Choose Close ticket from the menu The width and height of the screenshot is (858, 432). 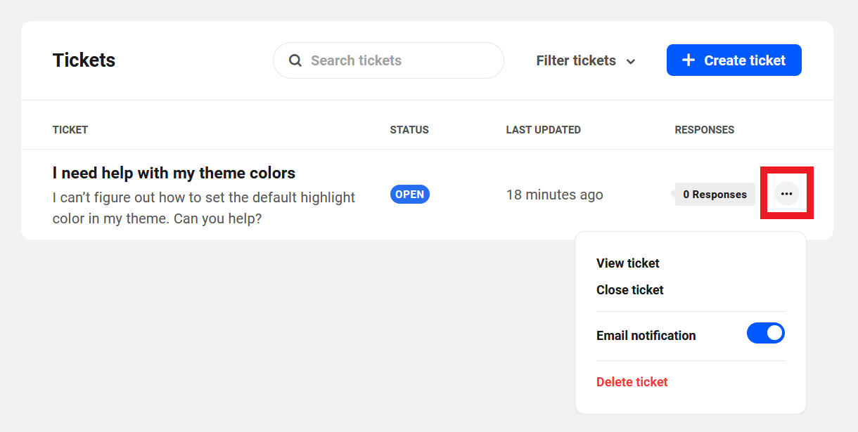(629, 289)
